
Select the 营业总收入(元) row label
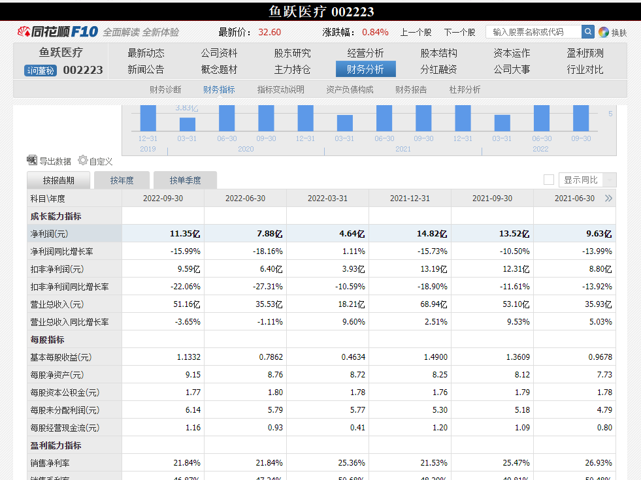tap(58, 304)
